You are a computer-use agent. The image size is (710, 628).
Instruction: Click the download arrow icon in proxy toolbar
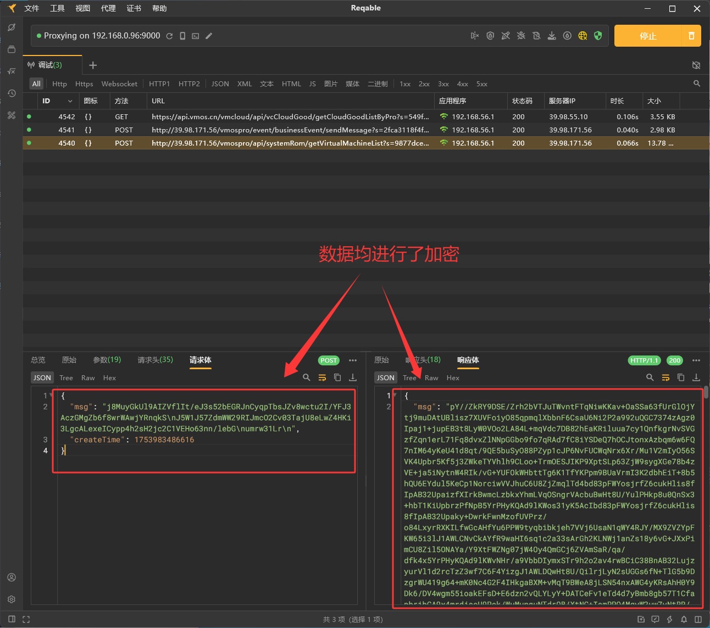point(552,36)
